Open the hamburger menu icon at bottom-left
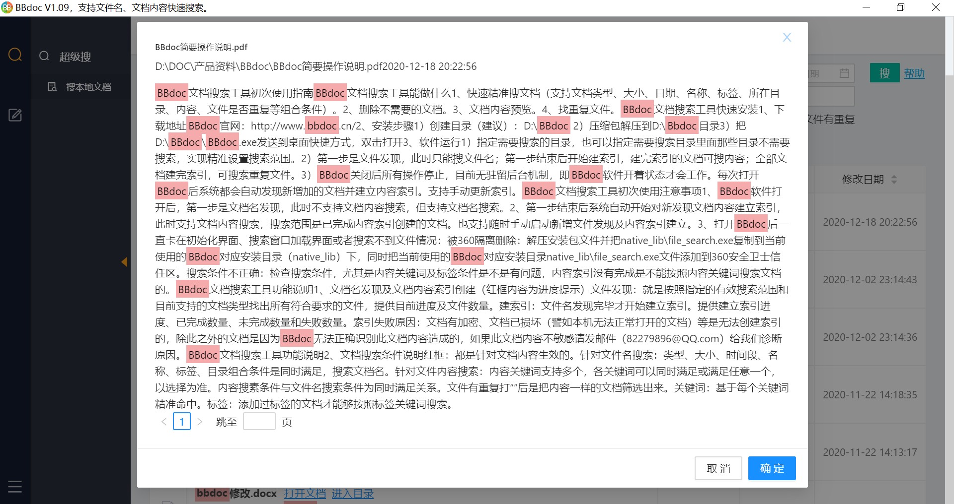 15,487
